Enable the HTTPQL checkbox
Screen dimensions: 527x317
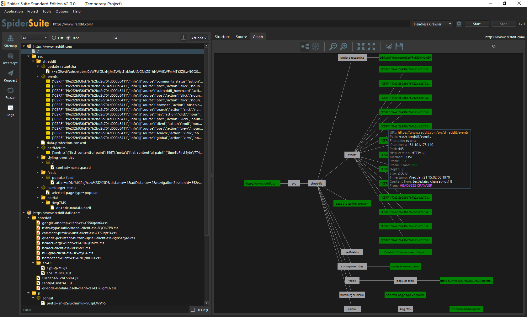pyautogui.click(x=193, y=310)
